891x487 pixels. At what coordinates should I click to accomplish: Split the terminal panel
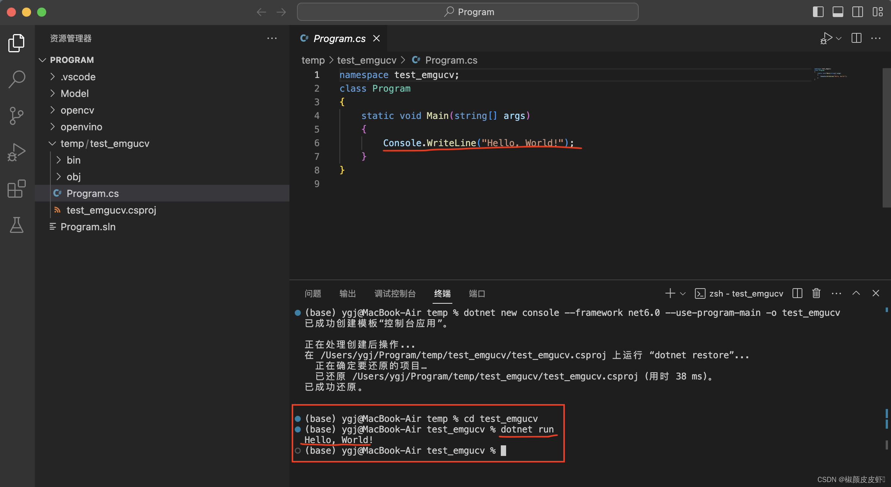tap(797, 293)
